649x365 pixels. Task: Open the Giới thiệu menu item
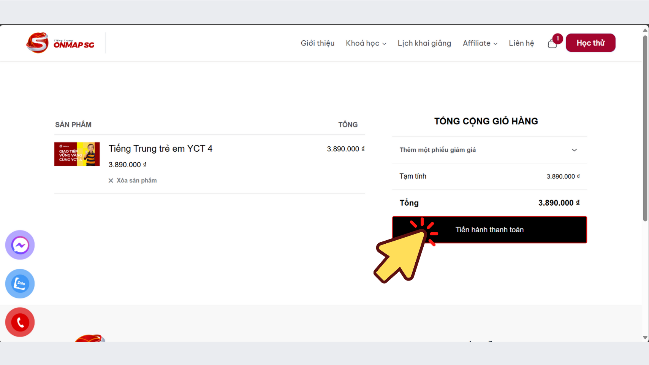click(x=317, y=43)
